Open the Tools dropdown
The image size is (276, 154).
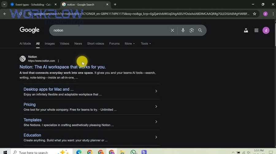pos(146,44)
